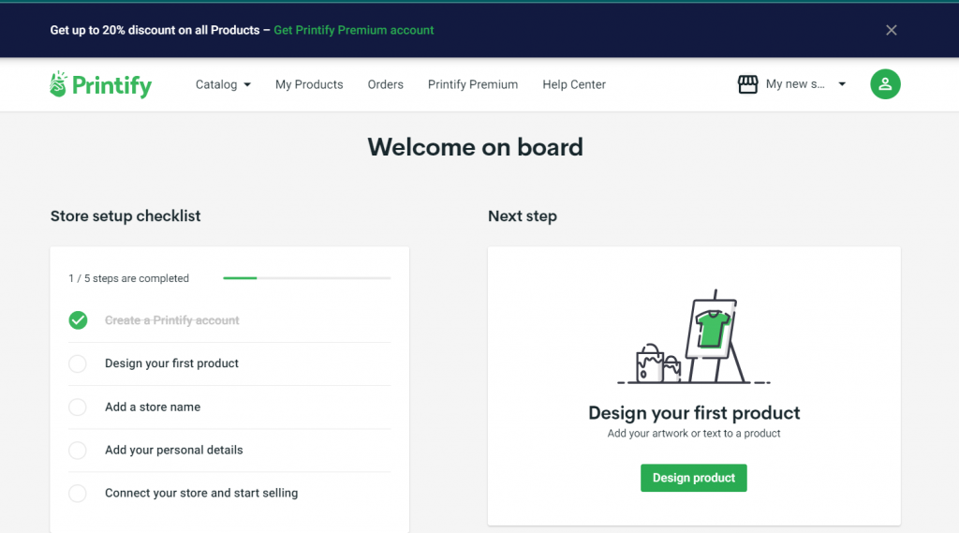This screenshot has width=959, height=533.
Task: Toggle the Add your personal details circle
Action: [x=78, y=451]
